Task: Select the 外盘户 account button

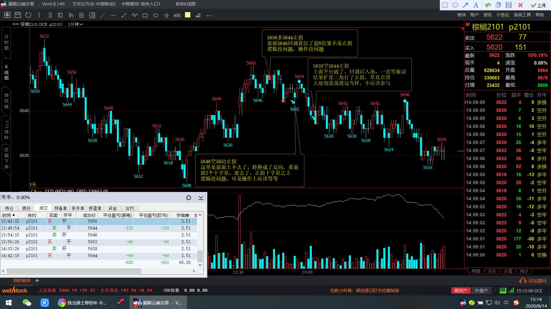Action: coord(481,291)
